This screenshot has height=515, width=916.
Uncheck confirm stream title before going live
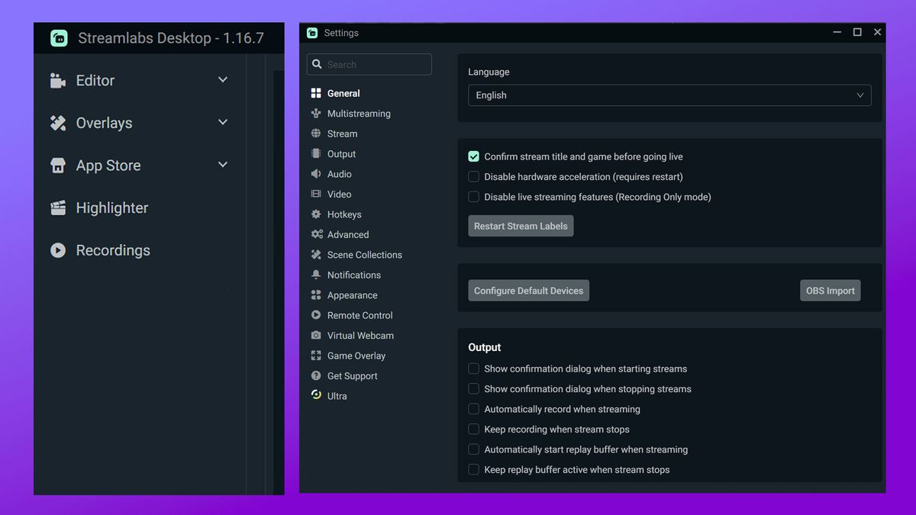coord(473,156)
